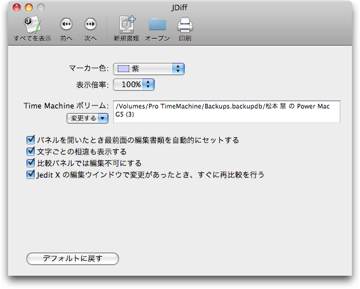Disable 比較パネルでは編集不可にする checkbox
The width and height of the screenshot is (360, 289).
point(31,163)
